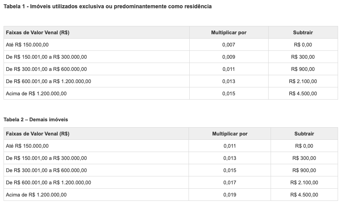This screenshot has width=342, height=204.
Task: Click 'Faixas de Valor Venal' header in Tabela 2
Action: point(38,134)
